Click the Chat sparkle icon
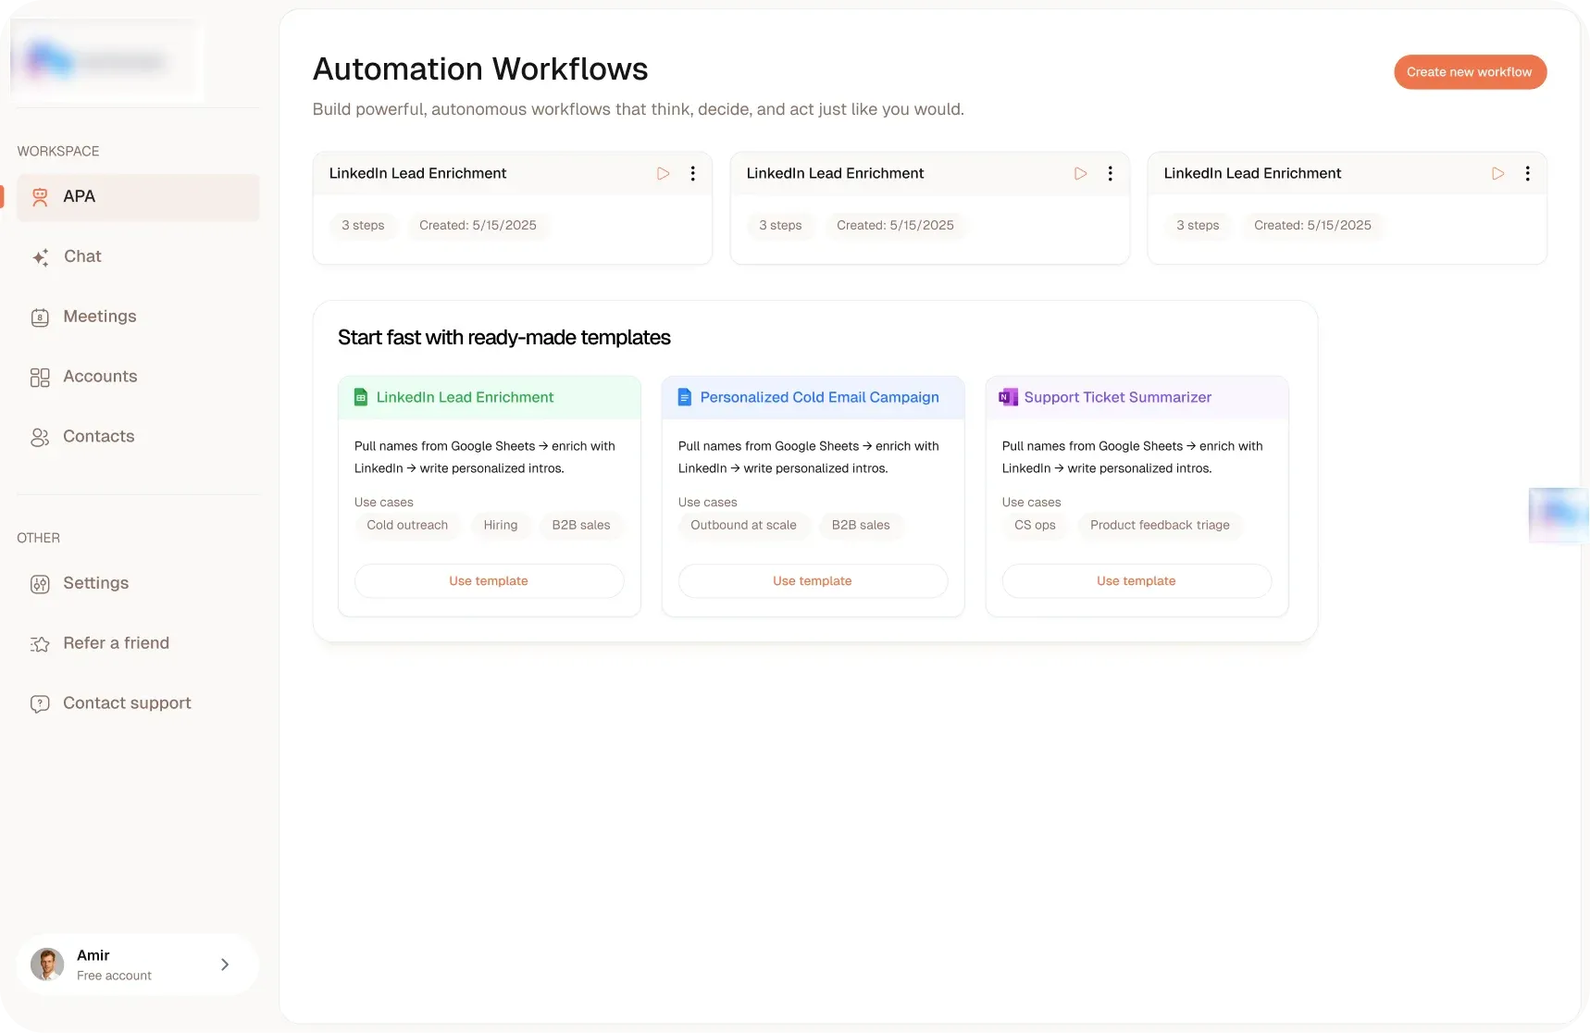 (x=40, y=257)
